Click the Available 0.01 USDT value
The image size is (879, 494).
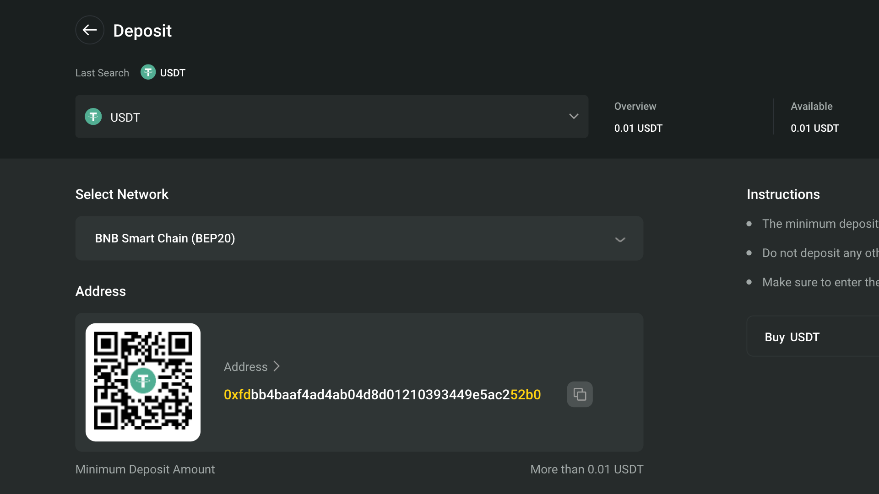[814, 129]
